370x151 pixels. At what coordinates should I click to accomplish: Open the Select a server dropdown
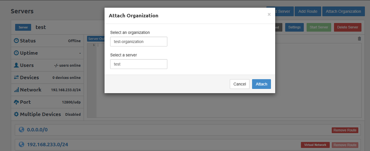pos(139,64)
